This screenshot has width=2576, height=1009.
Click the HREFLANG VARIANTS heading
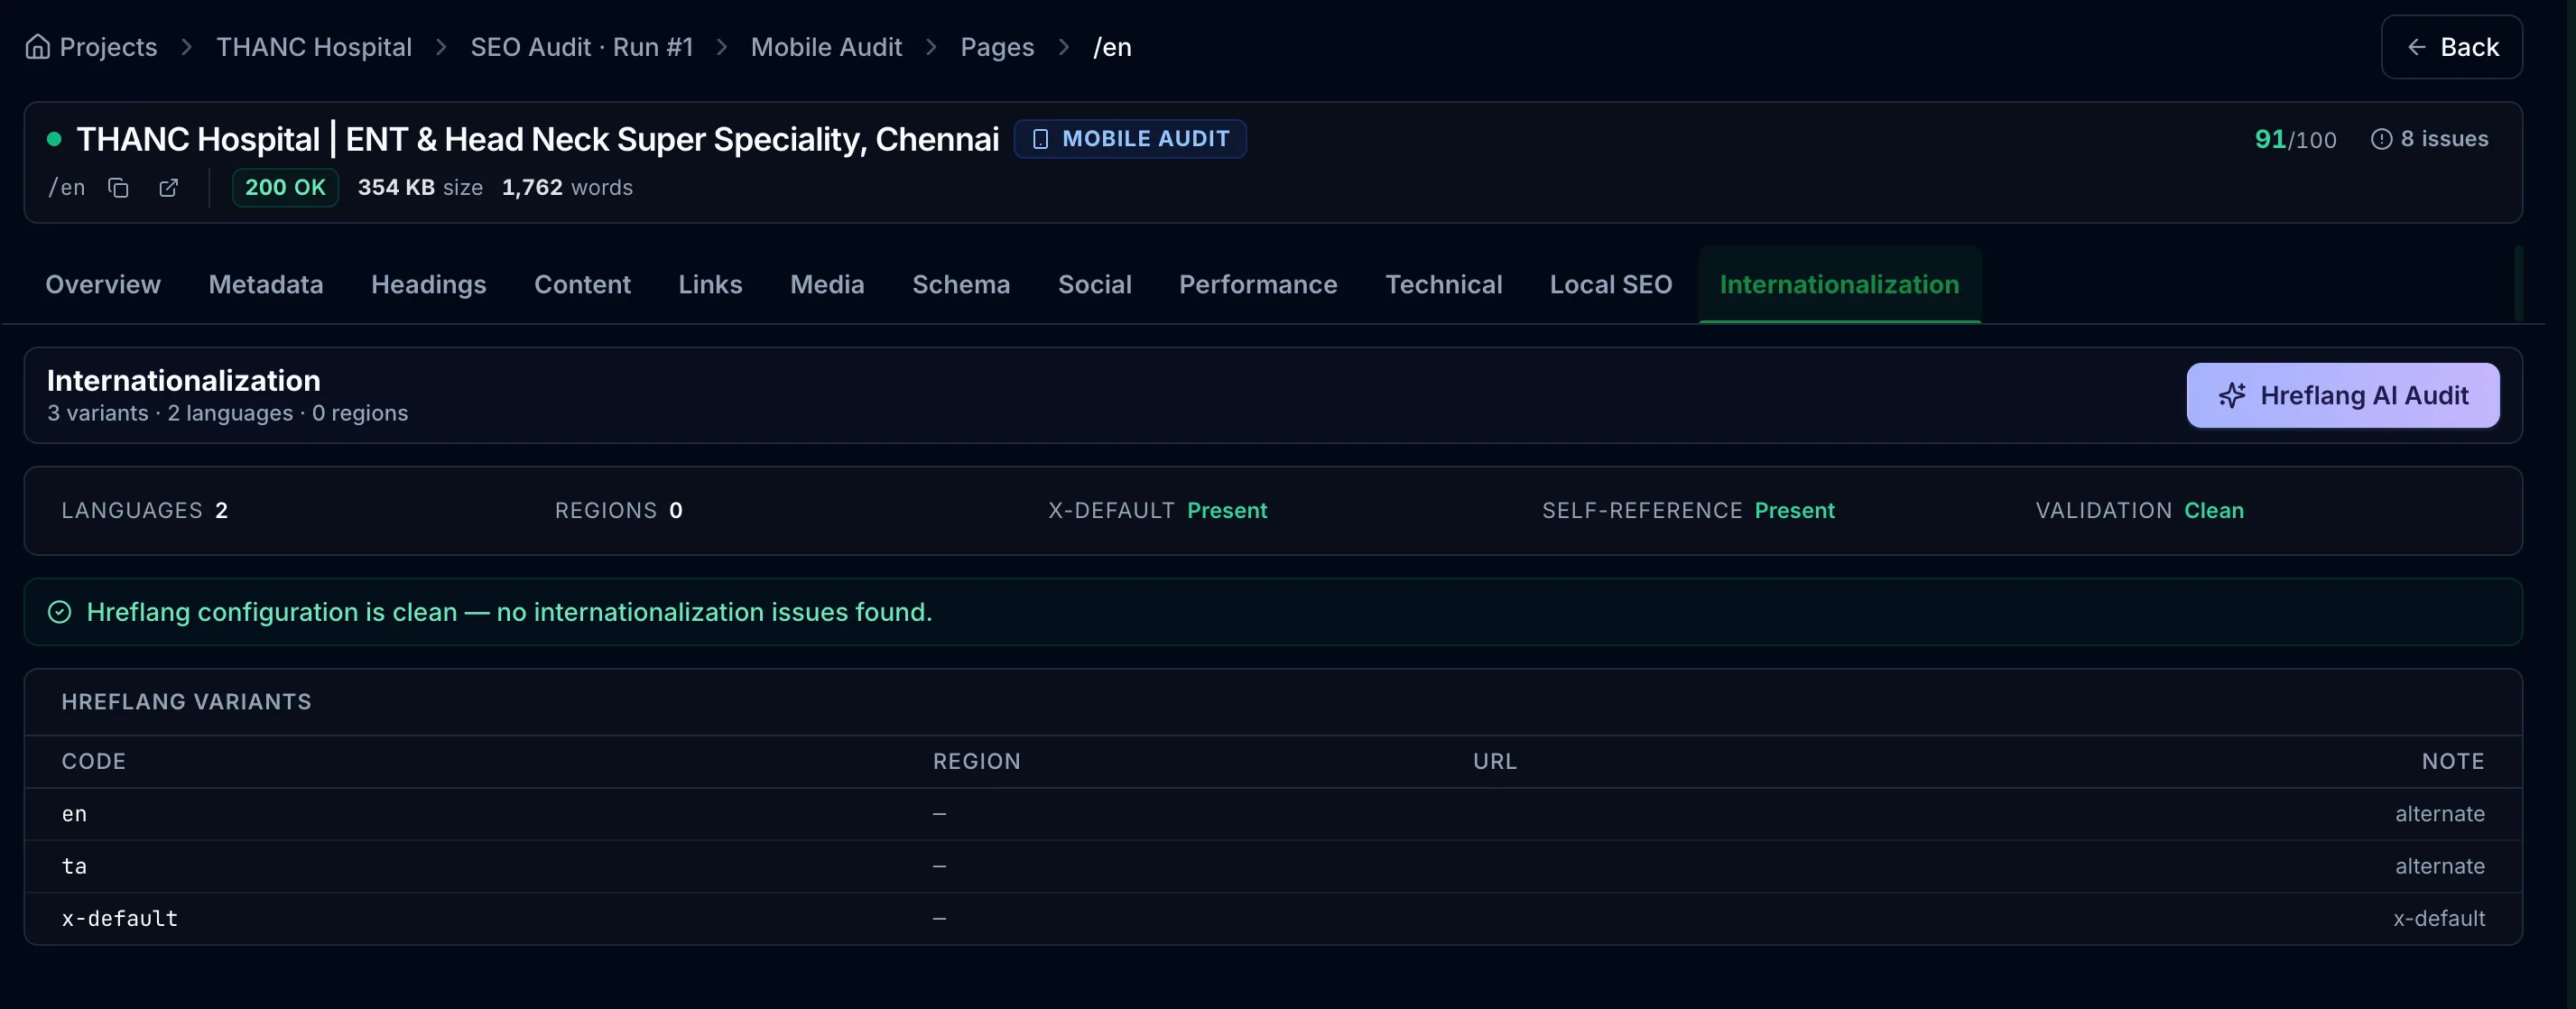pos(186,702)
